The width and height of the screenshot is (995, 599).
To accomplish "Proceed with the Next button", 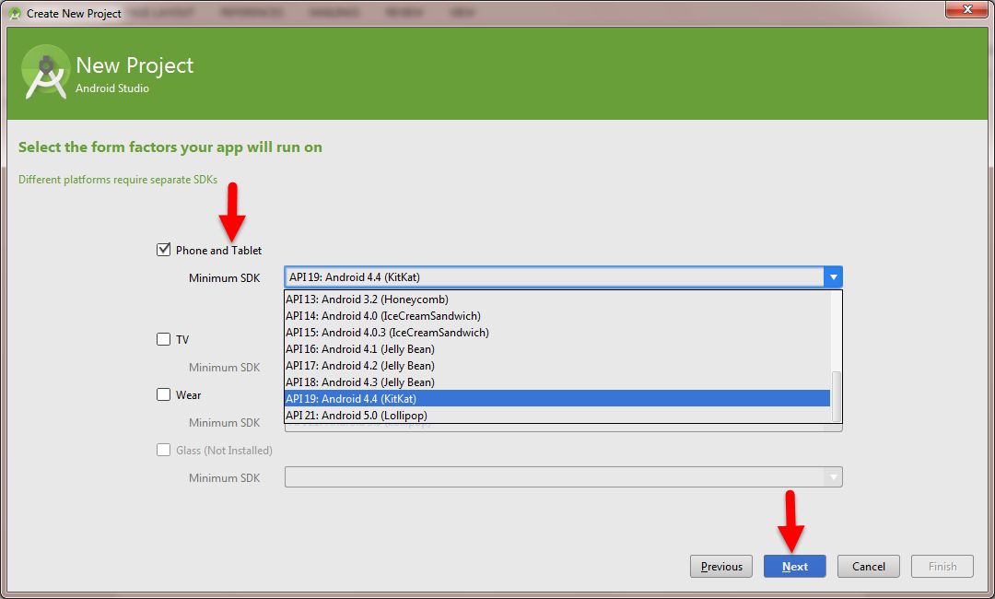I will pyautogui.click(x=795, y=567).
